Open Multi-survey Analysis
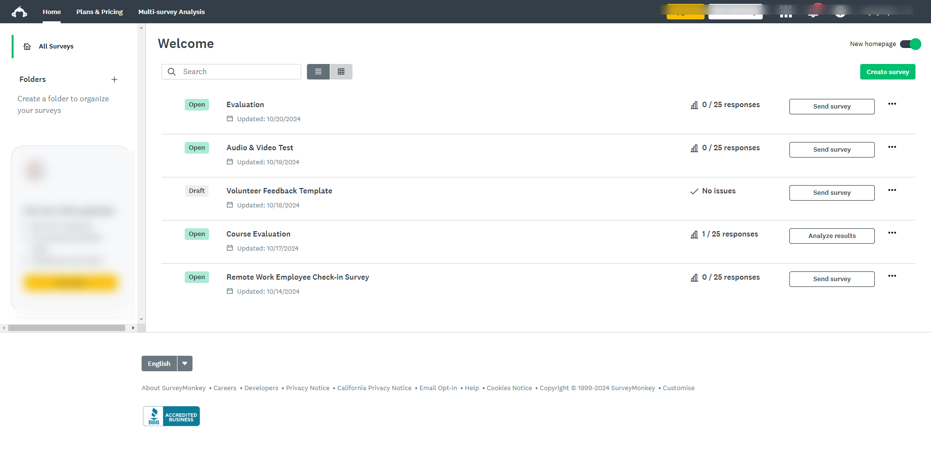Image resolution: width=931 pixels, height=458 pixels. [x=171, y=12]
